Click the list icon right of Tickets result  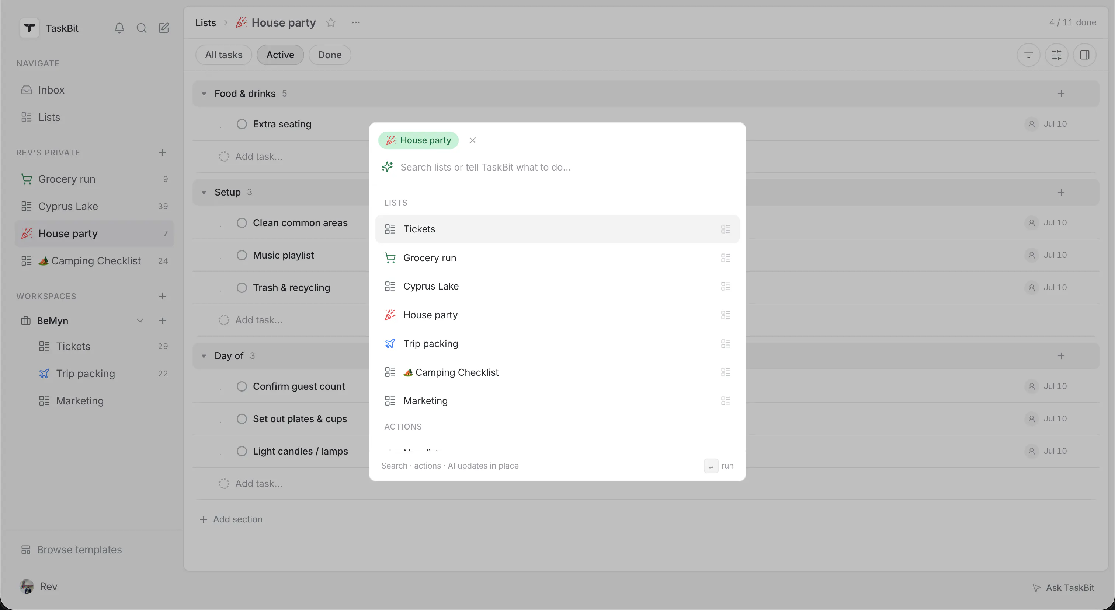coord(725,229)
